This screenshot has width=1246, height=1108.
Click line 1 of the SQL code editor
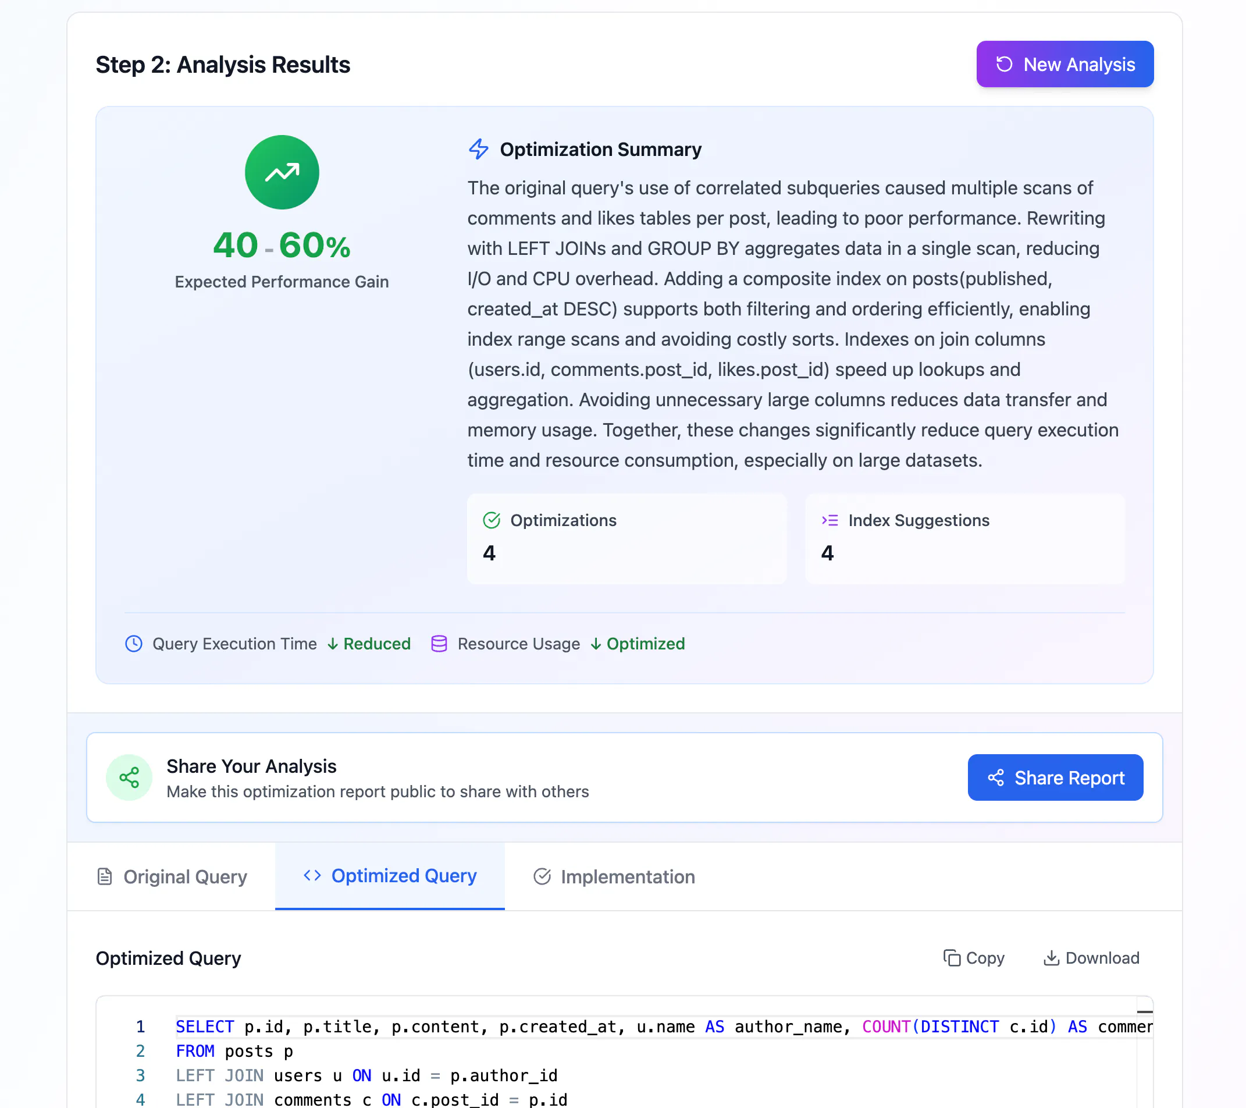tap(656, 1027)
